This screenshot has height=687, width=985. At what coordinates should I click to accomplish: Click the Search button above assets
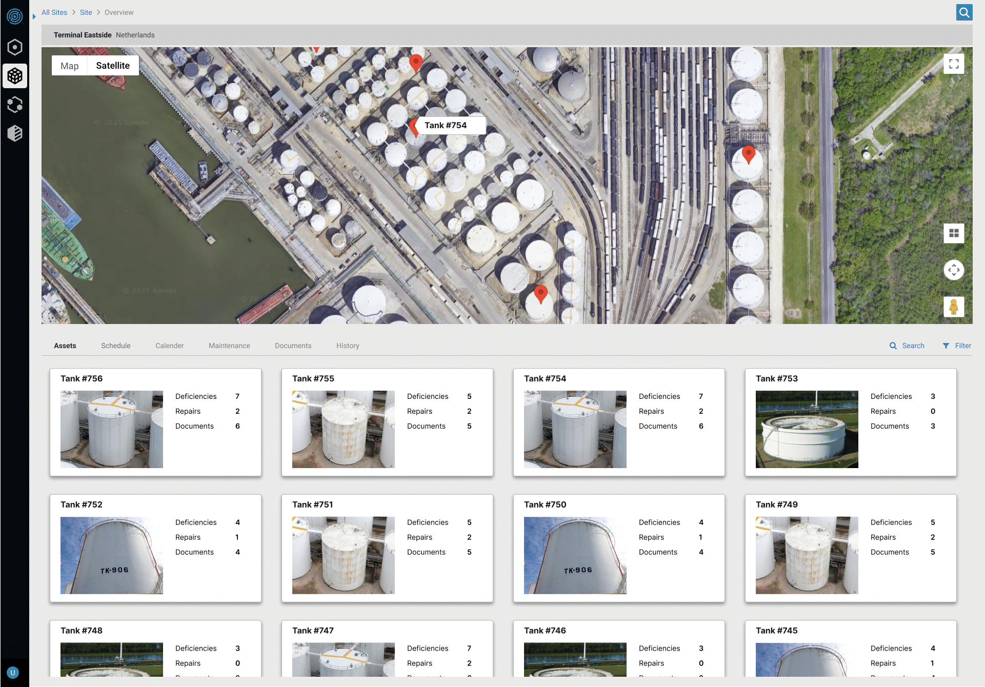(907, 346)
